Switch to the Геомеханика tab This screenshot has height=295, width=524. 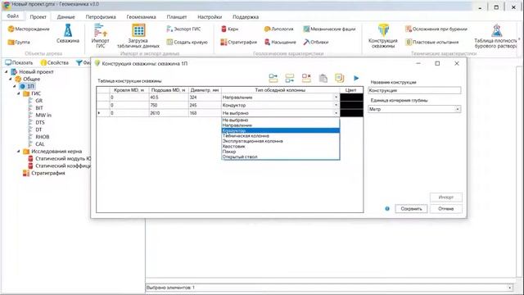click(141, 17)
